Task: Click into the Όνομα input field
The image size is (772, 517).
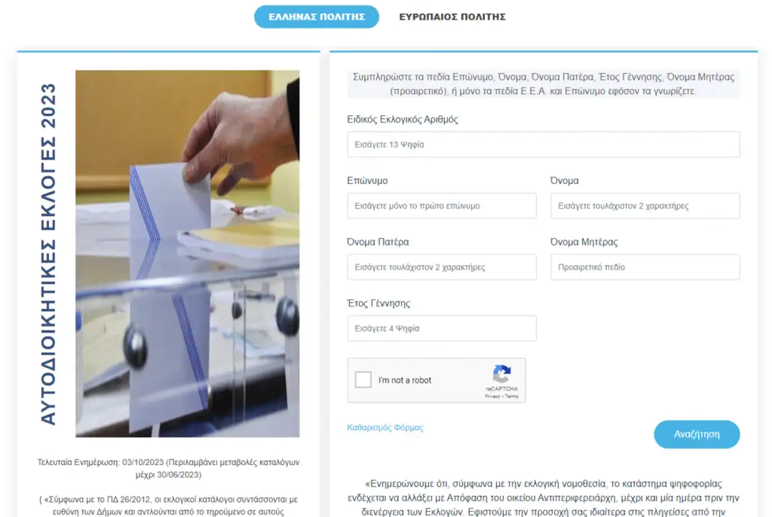Action: [645, 205]
